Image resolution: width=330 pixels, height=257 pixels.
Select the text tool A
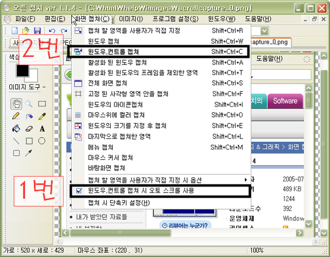[x=42, y=128]
